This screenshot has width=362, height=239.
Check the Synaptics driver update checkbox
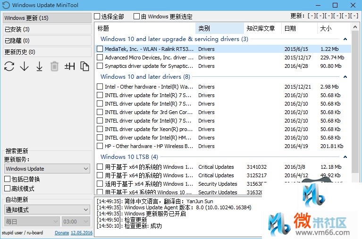(x=100, y=66)
